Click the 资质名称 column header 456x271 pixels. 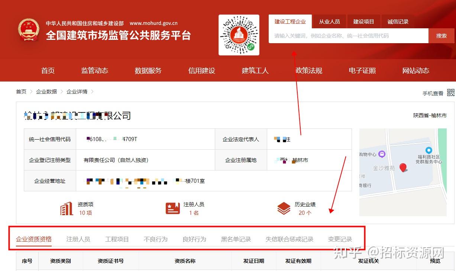click(x=185, y=261)
